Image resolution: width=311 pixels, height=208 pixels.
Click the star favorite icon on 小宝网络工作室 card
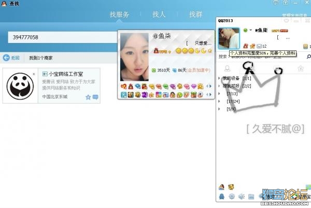(88, 97)
